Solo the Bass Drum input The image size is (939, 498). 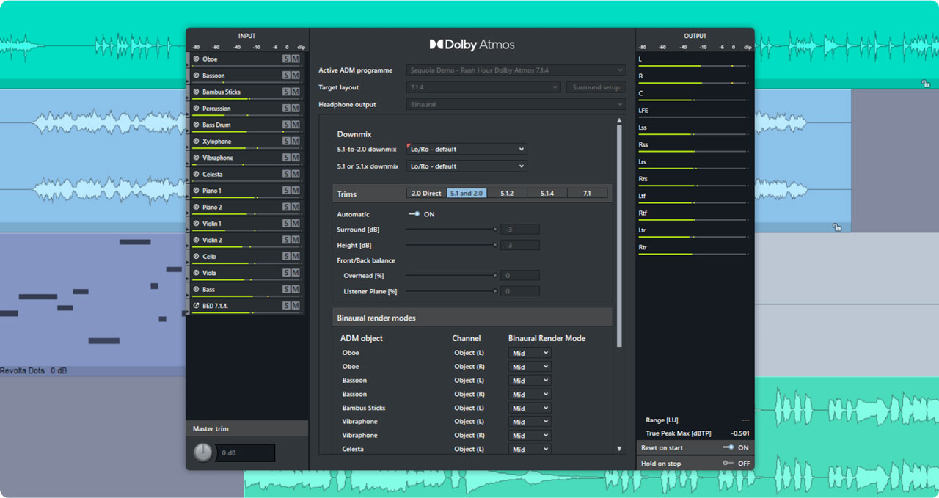click(287, 125)
